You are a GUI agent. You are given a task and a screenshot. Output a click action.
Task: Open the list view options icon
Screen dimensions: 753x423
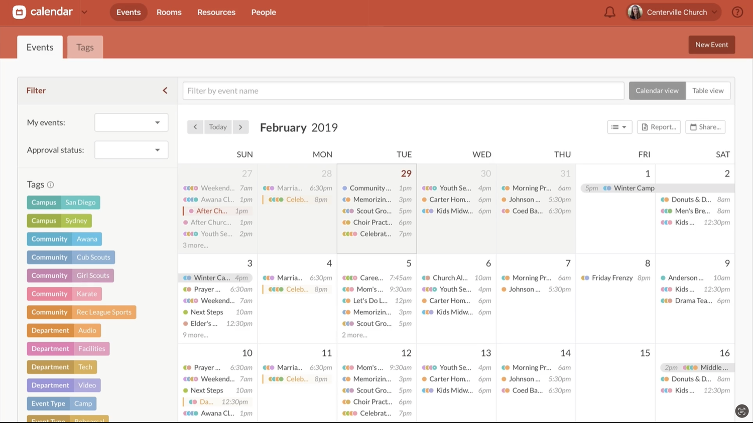click(619, 127)
